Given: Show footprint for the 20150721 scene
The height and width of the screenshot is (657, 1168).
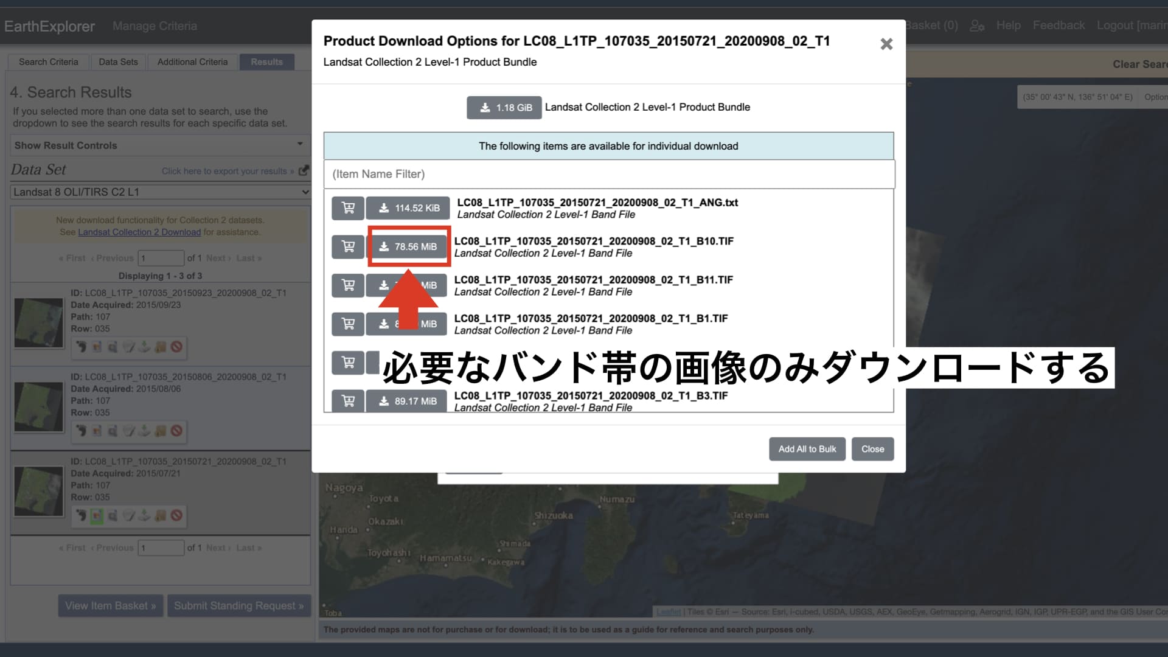Looking at the screenshot, I should click(x=81, y=515).
